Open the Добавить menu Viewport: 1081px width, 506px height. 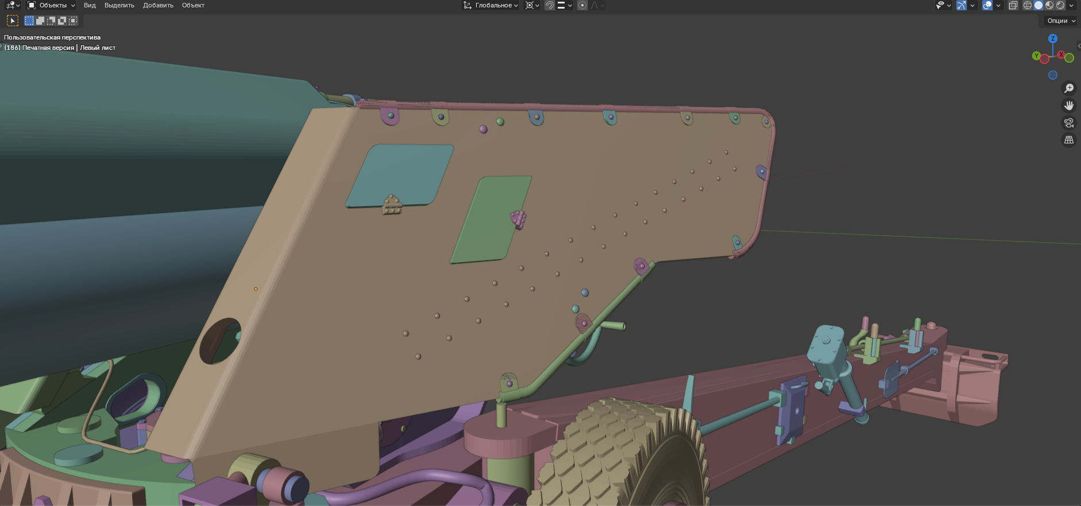(x=158, y=5)
